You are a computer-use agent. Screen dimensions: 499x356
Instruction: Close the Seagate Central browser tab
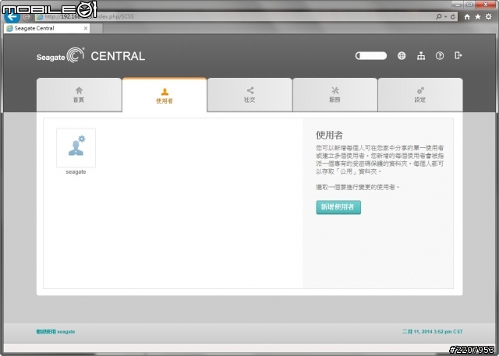coord(86,28)
